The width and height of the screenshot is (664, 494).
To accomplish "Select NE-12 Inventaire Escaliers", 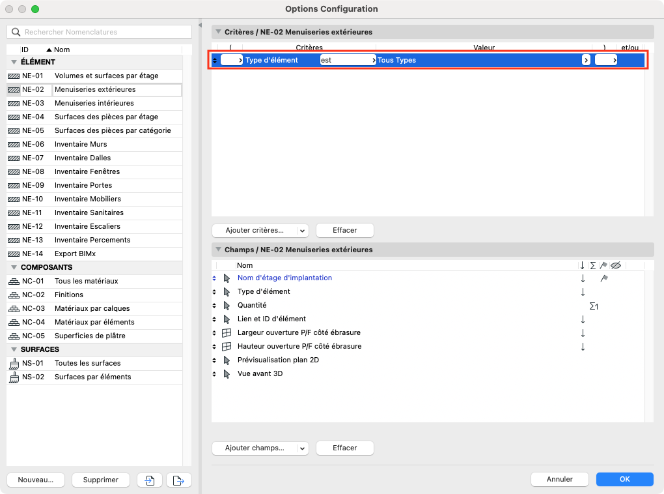I will 95,226.
